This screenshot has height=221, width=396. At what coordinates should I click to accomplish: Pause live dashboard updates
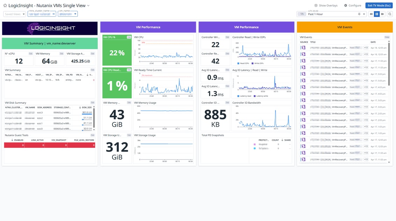(x=376, y=14)
